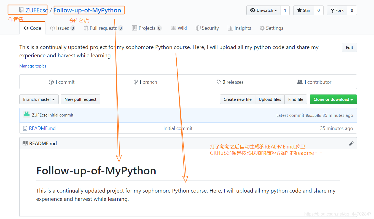Open the Projects tab
374x219 pixels.
tap(147, 28)
